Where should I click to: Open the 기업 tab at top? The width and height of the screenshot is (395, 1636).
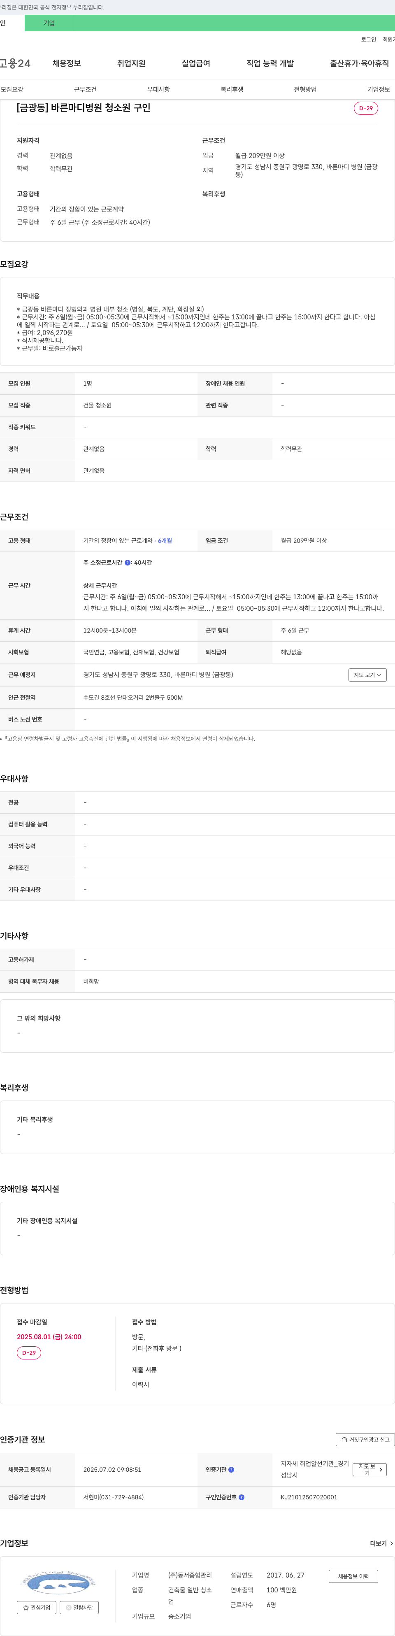tap(49, 23)
